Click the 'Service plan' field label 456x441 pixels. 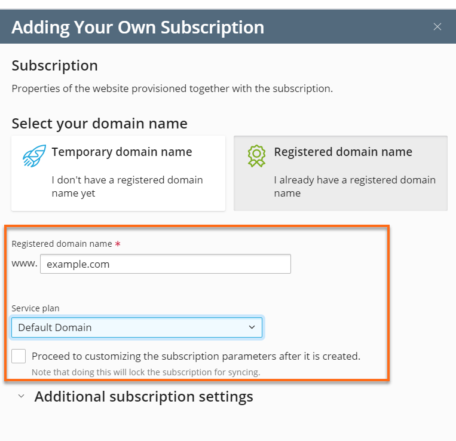[x=35, y=308]
